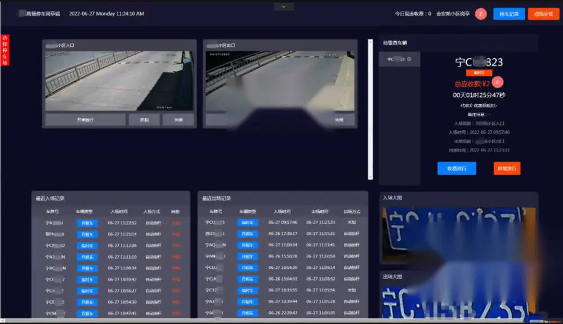
Task: Open the 小区出口 exit camera feed
Action: pyautogui.click(x=280, y=81)
